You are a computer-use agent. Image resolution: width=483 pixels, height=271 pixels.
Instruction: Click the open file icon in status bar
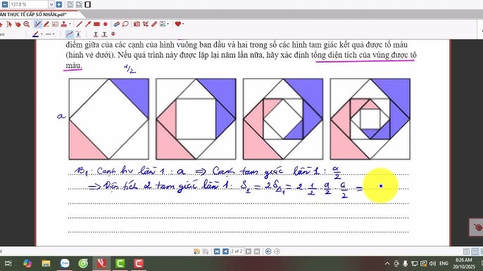pyautogui.click(x=196, y=251)
